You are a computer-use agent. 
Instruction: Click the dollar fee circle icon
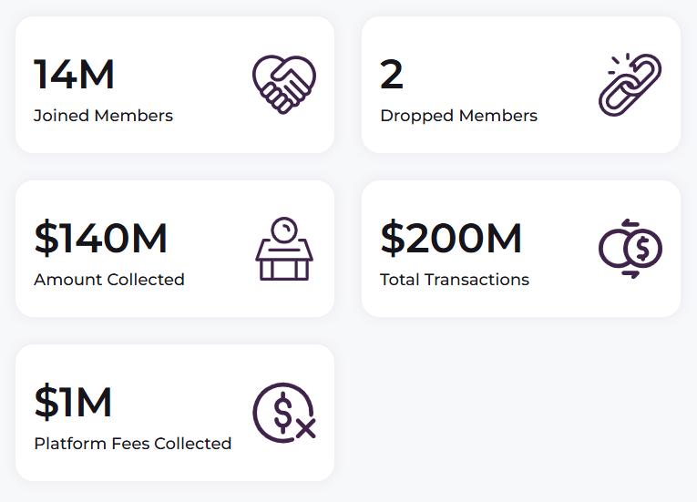click(x=283, y=413)
